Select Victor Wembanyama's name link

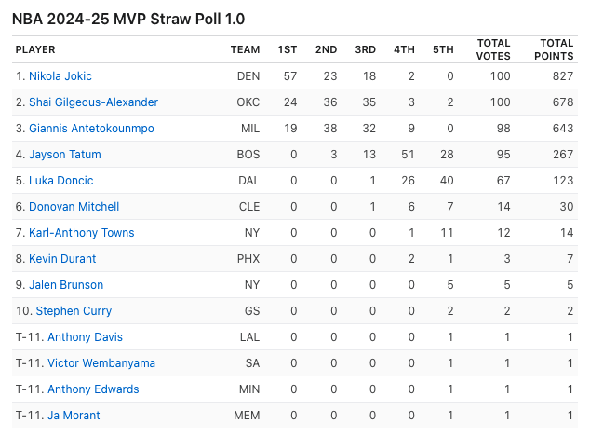(101, 363)
